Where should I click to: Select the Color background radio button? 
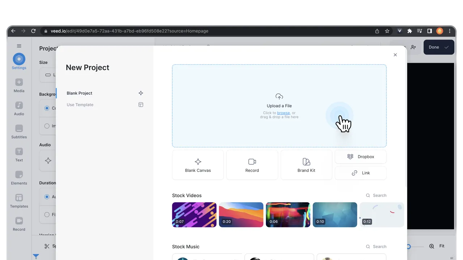coord(47,108)
